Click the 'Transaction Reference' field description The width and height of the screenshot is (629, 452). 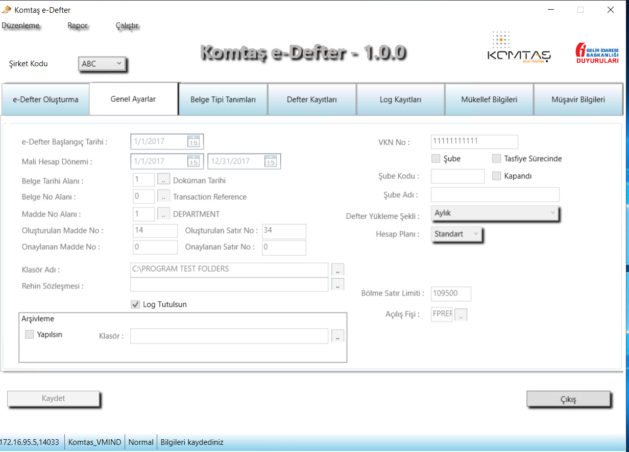[210, 197]
